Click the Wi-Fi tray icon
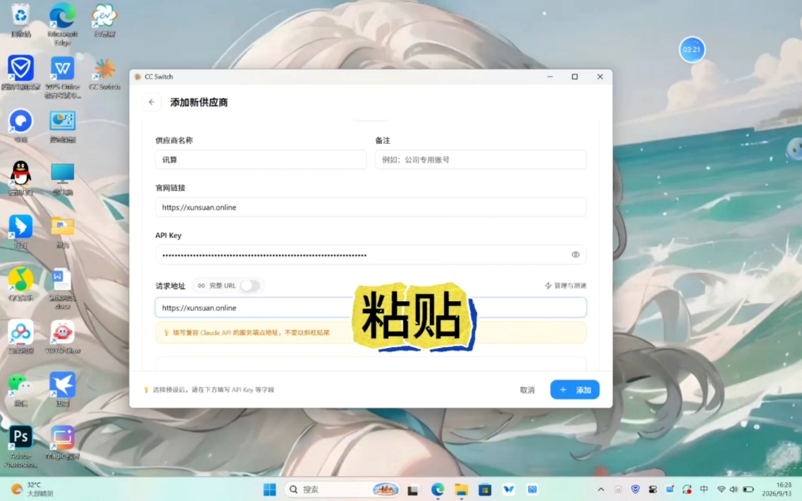802x501 pixels. pyautogui.click(x=721, y=489)
